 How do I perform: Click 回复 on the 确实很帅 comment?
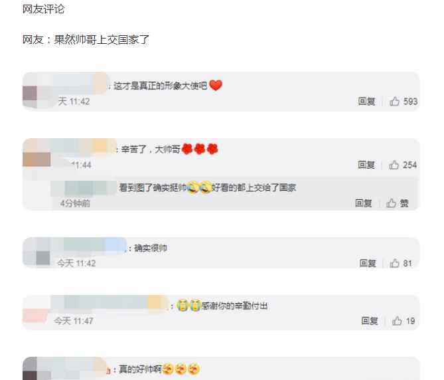(368, 263)
